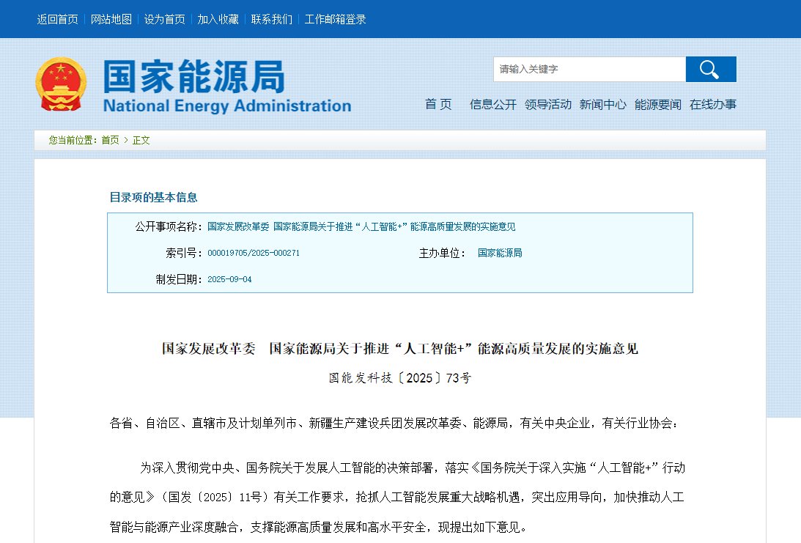This screenshot has height=543, width=801.
Task: Click the National Energy Administration emblem logo
Action: click(61, 84)
